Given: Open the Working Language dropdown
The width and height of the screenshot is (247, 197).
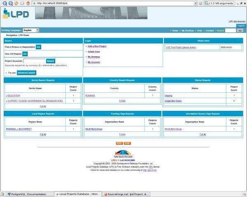Looking at the screenshot, I should [31, 30].
